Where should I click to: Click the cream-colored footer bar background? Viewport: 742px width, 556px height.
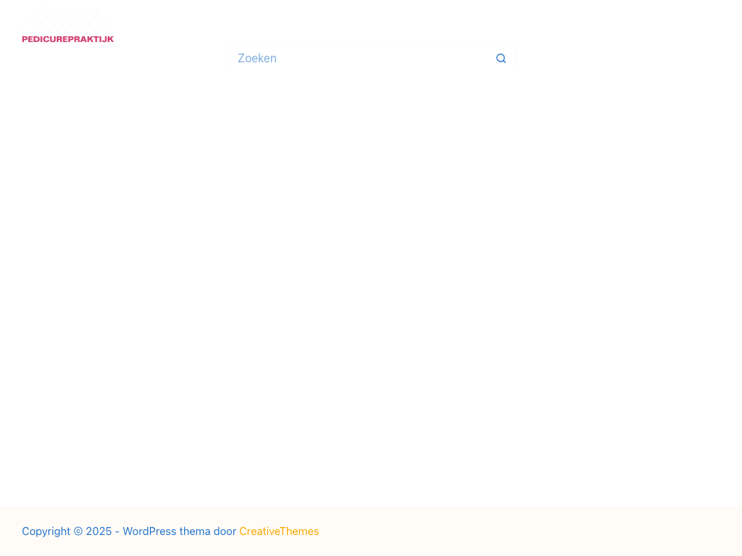[x=543, y=531]
